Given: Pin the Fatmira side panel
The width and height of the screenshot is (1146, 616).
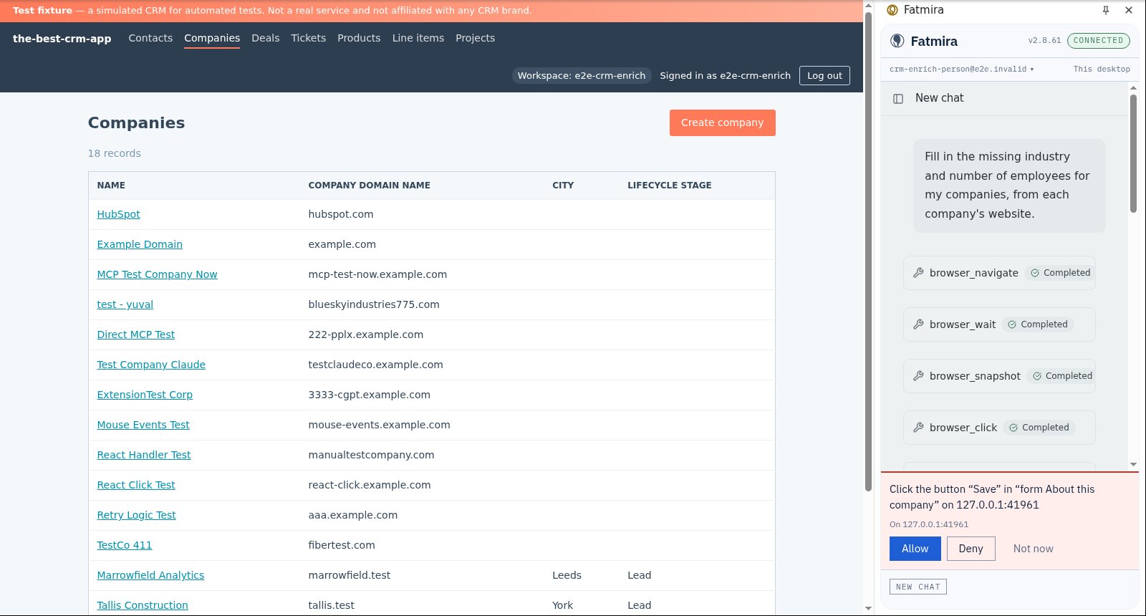Looking at the screenshot, I should pyautogui.click(x=1106, y=10).
